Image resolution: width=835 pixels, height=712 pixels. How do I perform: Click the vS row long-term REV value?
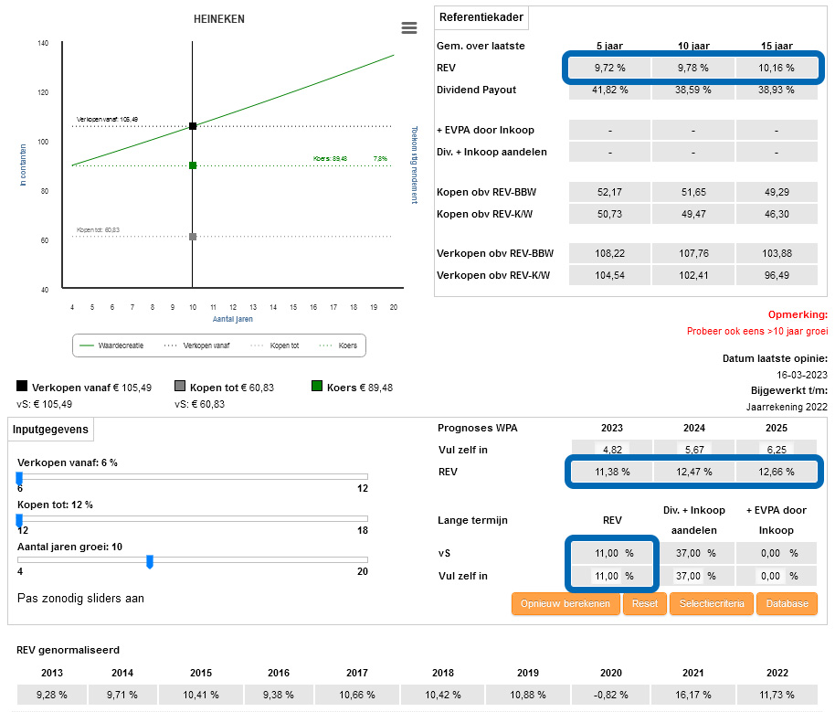pos(612,553)
